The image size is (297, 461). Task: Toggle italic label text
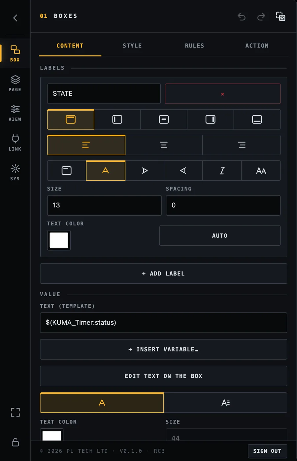(222, 170)
